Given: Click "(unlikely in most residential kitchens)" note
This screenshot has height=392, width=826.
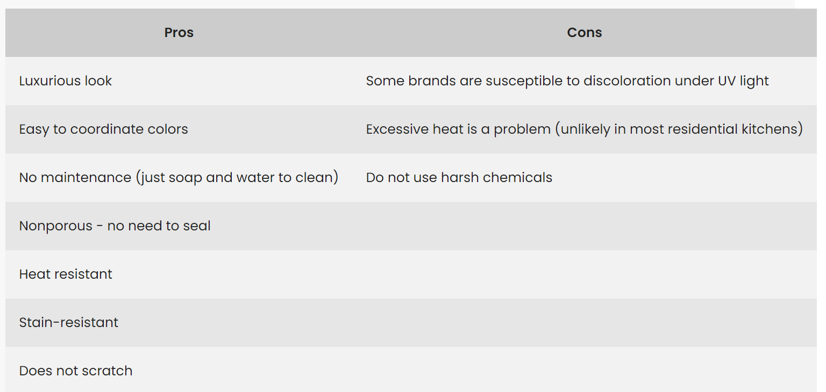Looking at the screenshot, I should tap(679, 129).
